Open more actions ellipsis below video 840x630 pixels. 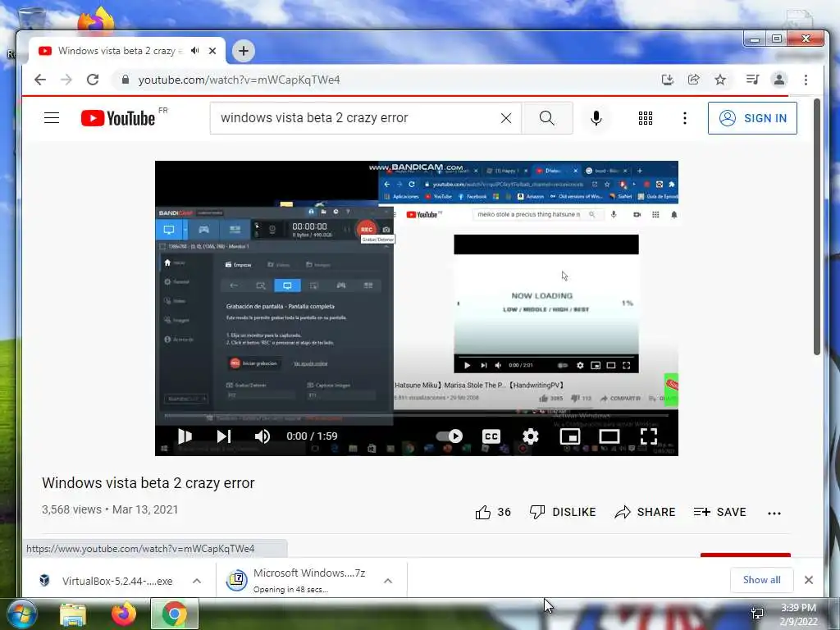tap(774, 513)
